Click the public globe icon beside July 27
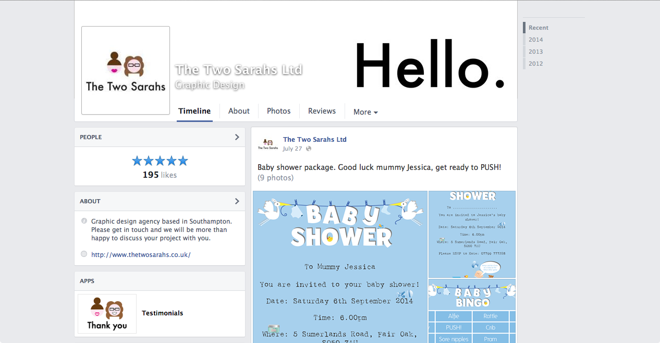Screen dimensions: 660x343 (x=309, y=149)
